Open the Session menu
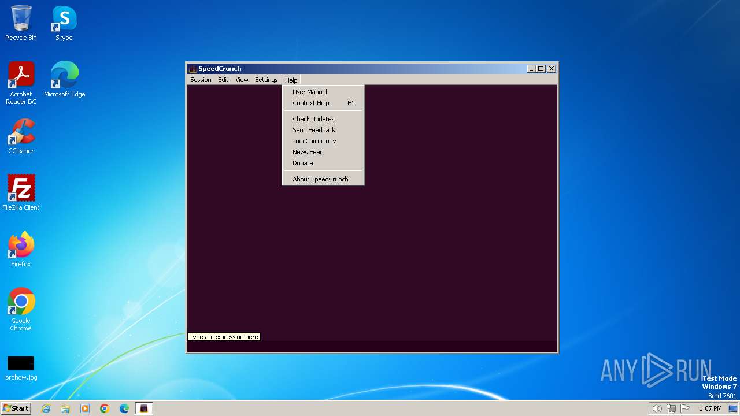 [201, 80]
